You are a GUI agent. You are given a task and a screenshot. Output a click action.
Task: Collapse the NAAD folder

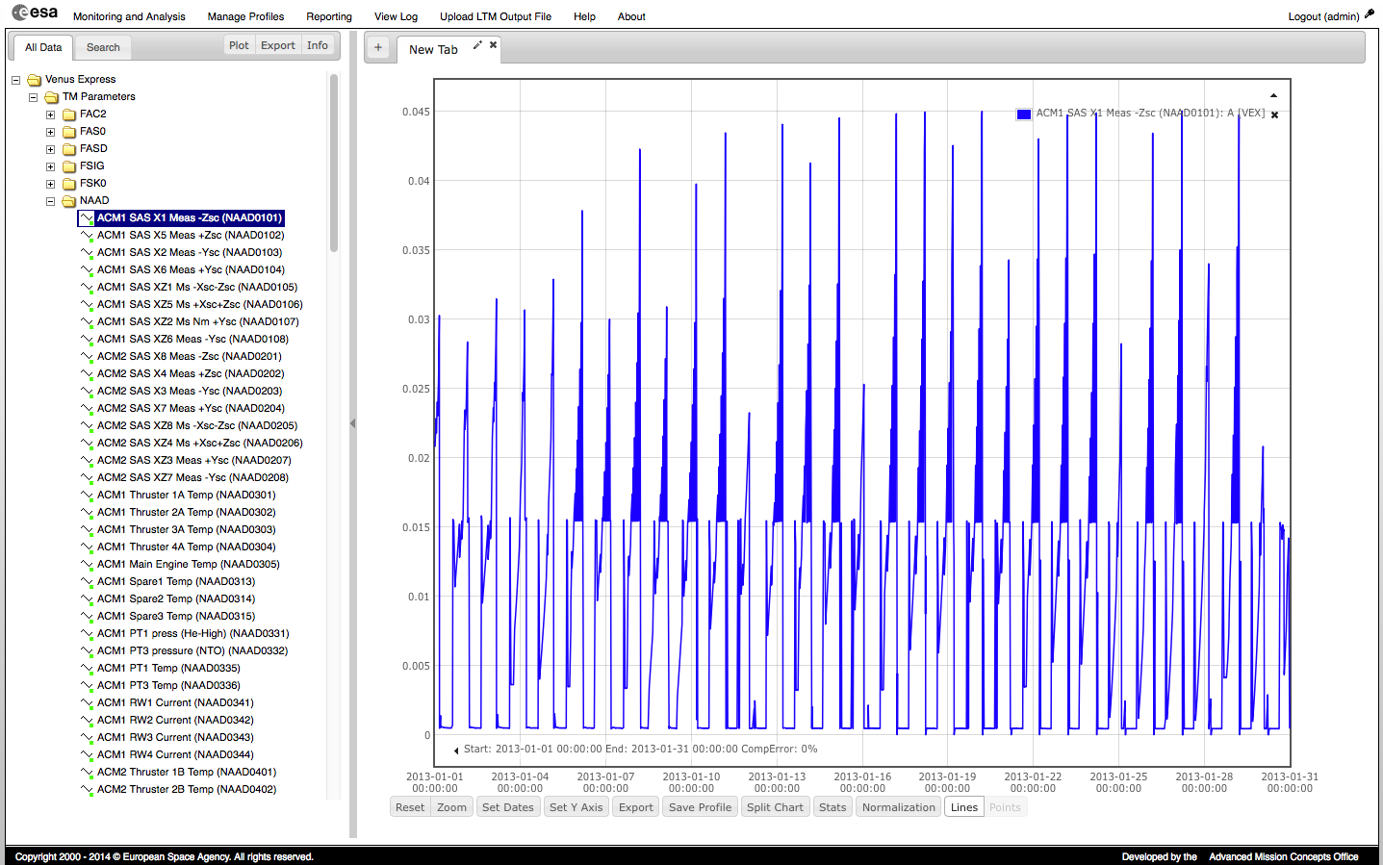coord(51,201)
